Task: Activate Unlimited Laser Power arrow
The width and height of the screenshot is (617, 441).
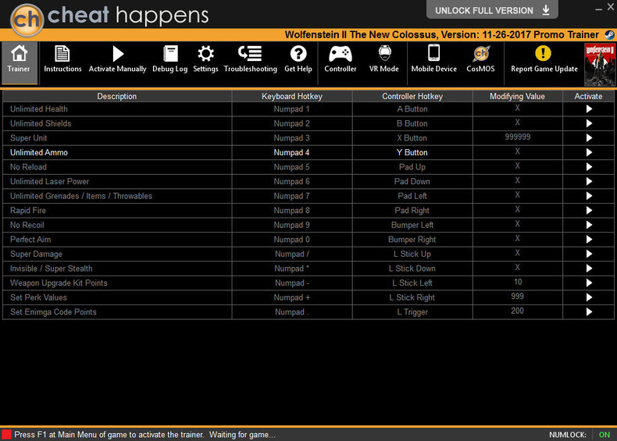Action: (589, 181)
